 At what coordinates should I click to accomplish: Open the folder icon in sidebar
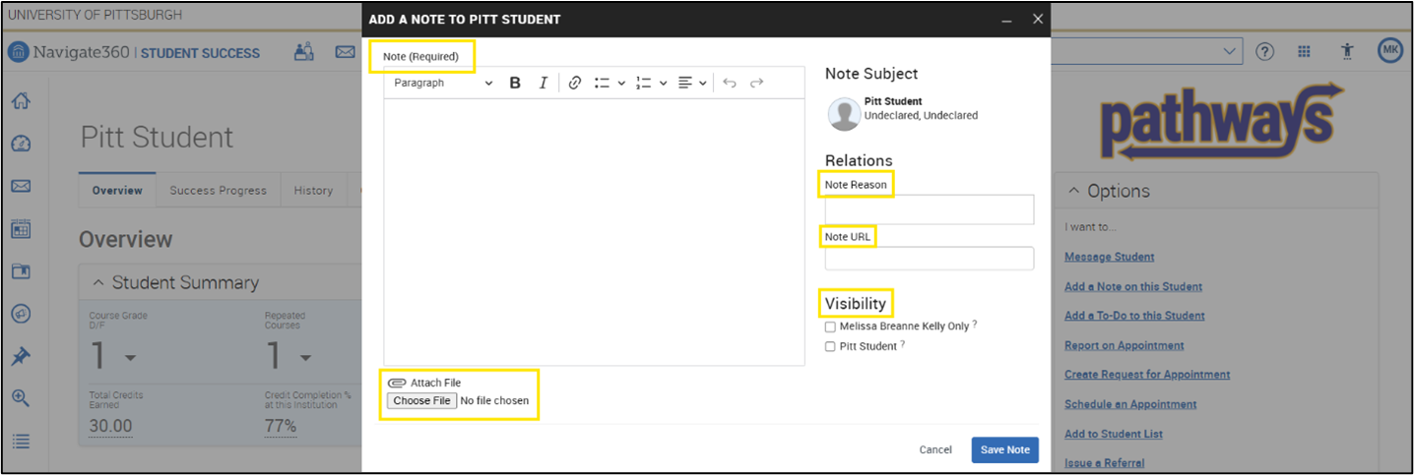coord(21,271)
